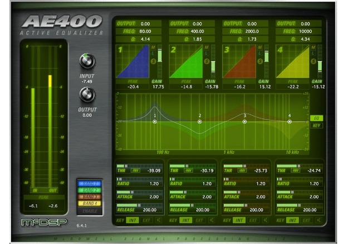Toggle the blue BAND 1 enable button
The width and height of the screenshot is (348, 244).
90,183
